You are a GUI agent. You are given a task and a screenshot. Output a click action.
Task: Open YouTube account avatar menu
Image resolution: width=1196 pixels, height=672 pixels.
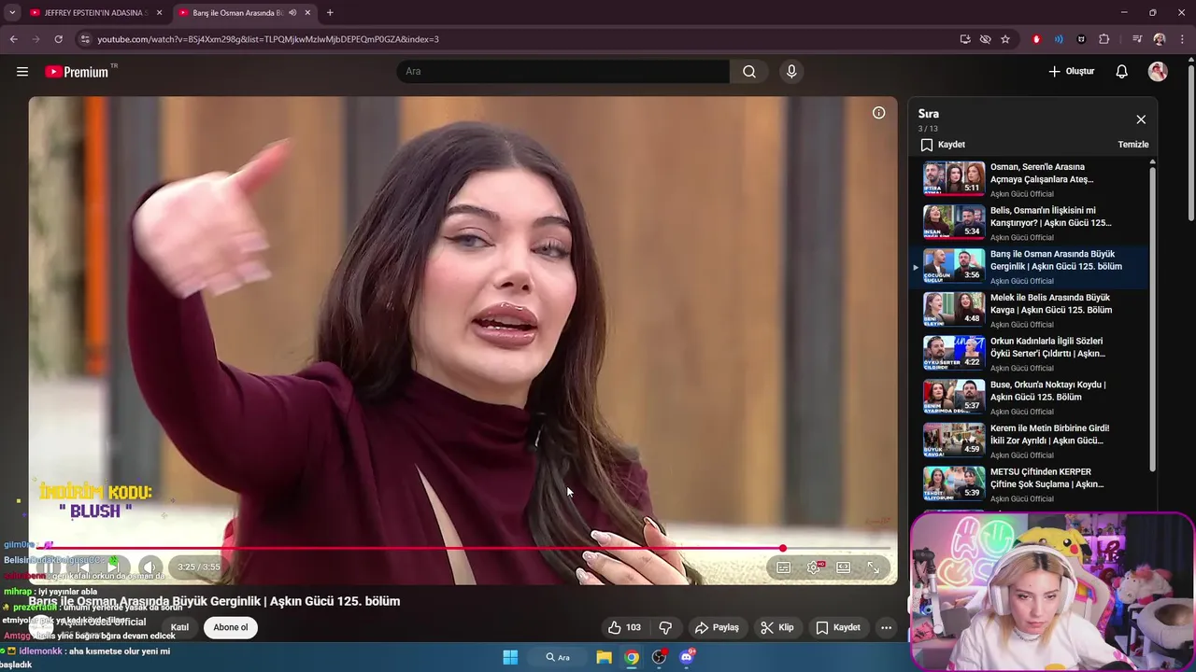[1158, 71]
